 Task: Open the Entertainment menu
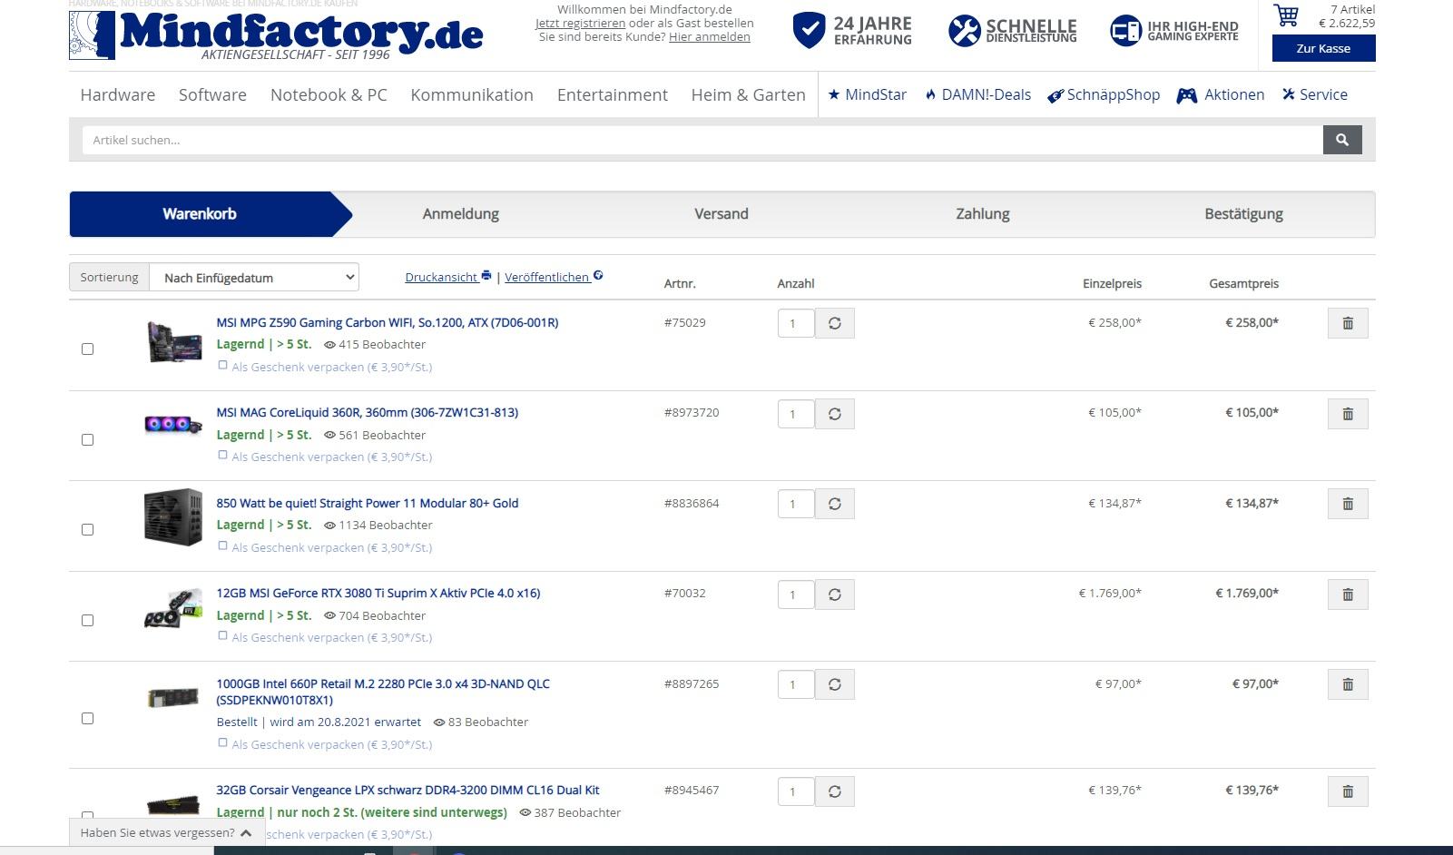(x=613, y=94)
